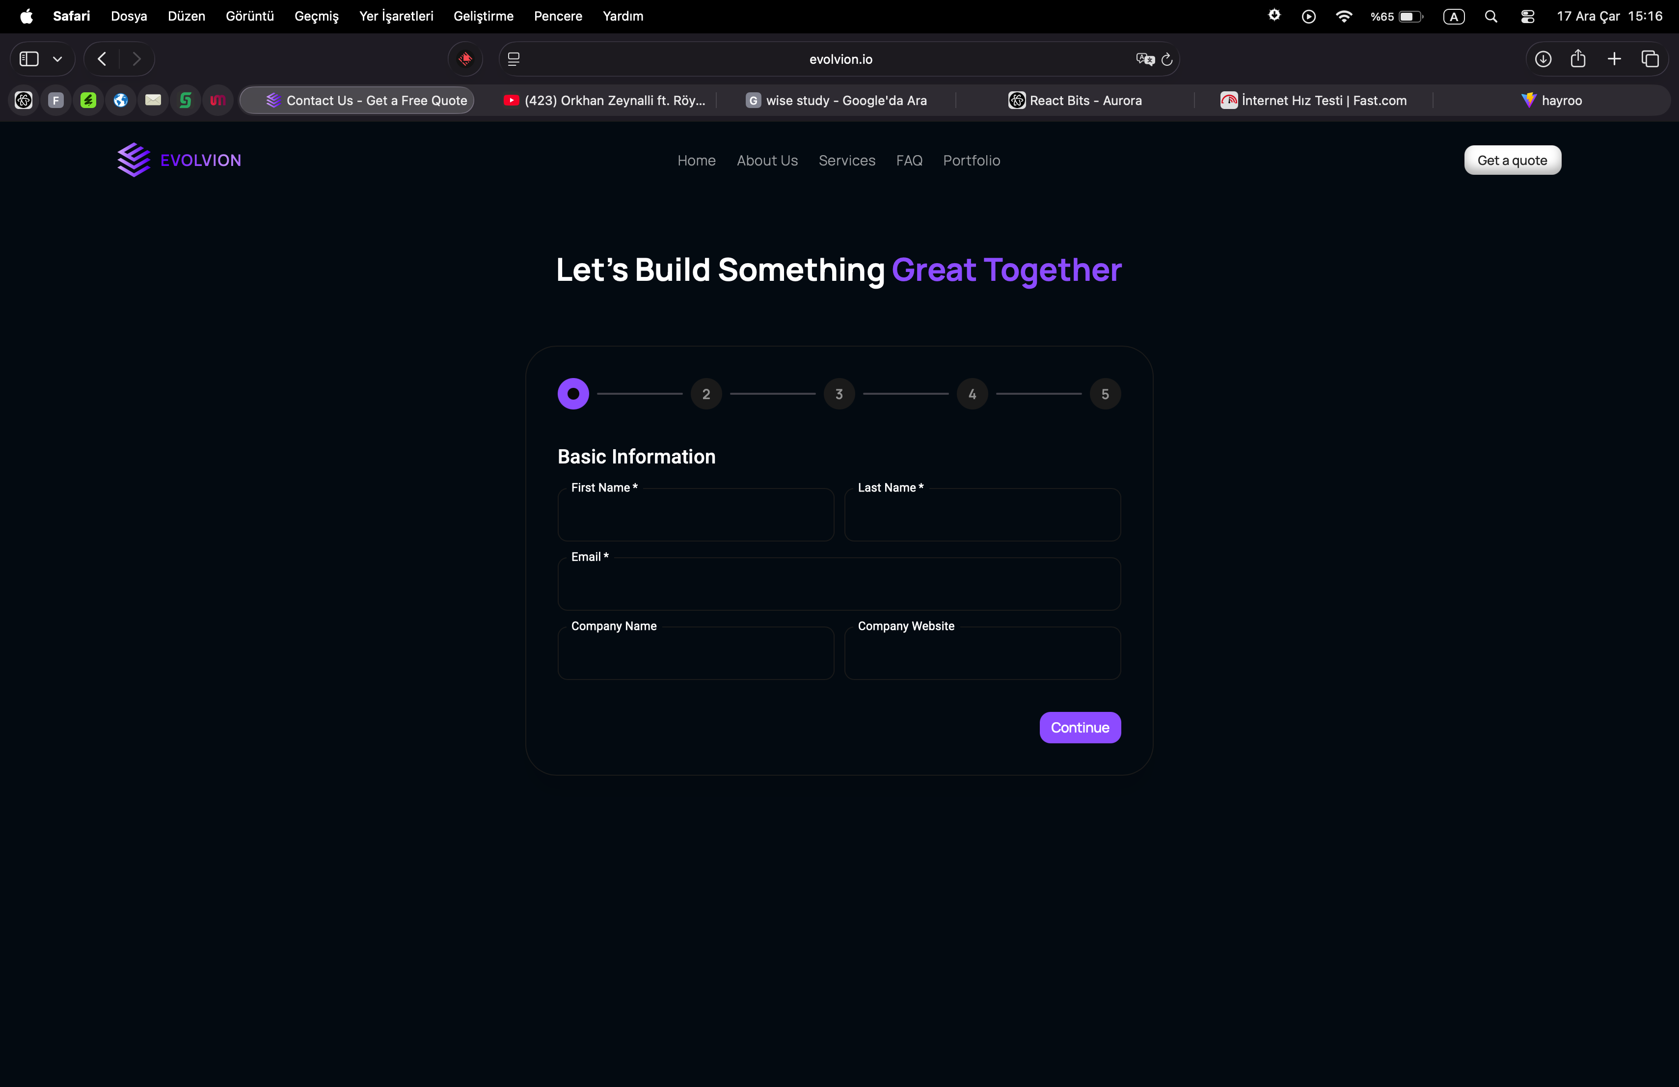Click the Continue button
This screenshot has height=1087, width=1679.
click(1080, 727)
